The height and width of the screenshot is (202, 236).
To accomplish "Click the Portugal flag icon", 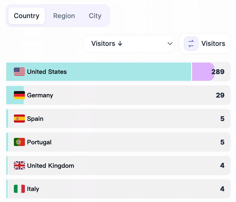I will [19, 142].
